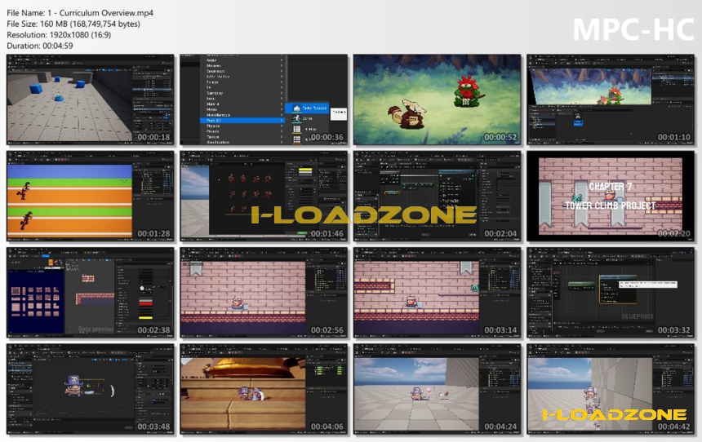Open the tile set editor thumbnail at 00:02:38
702x442 pixels.
pos(91,293)
